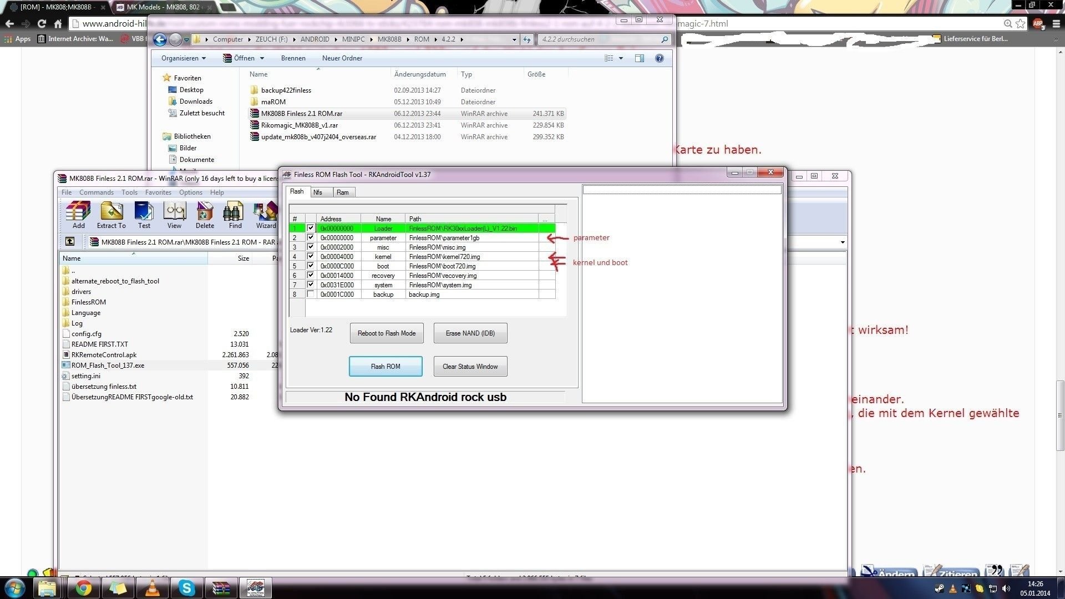Image resolution: width=1065 pixels, height=599 pixels.
Task: Click the Flash ROM button
Action: pyautogui.click(x=386, y=367)
